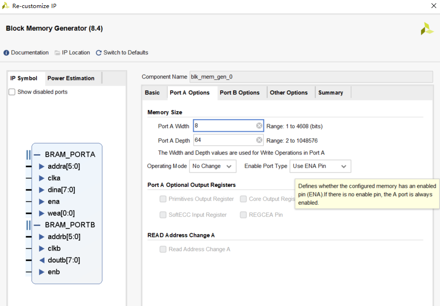The width and height of the screenshot is (440, 306).
Task: Switch to the Port B Options tab
Action: coord(240,93)
